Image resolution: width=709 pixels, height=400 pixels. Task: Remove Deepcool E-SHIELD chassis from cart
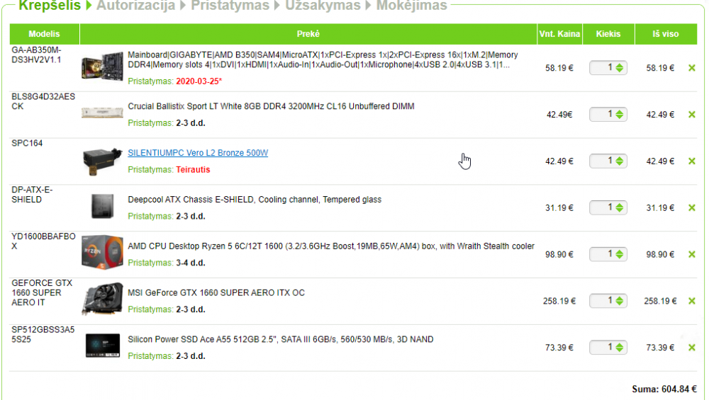click(x=691, y=207)
